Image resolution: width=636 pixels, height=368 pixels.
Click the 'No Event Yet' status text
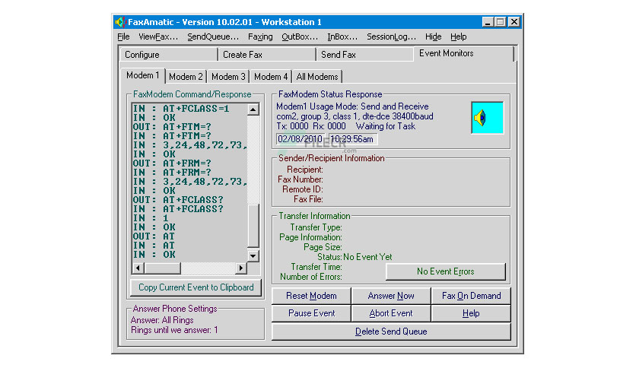click(x=367, y=257)
